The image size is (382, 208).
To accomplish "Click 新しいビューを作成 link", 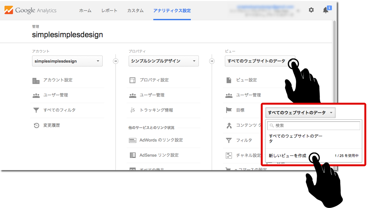I will click(287, 156).
